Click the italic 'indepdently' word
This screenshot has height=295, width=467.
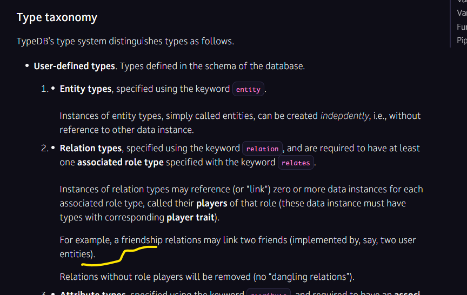point(345,116)
